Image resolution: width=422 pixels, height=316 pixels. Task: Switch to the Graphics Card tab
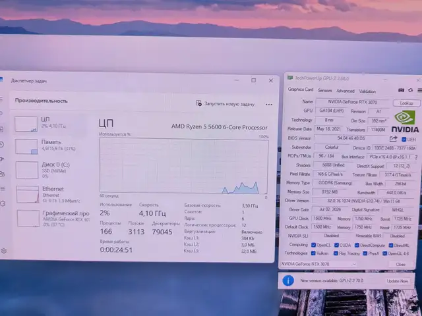click(x=301, y=90)
